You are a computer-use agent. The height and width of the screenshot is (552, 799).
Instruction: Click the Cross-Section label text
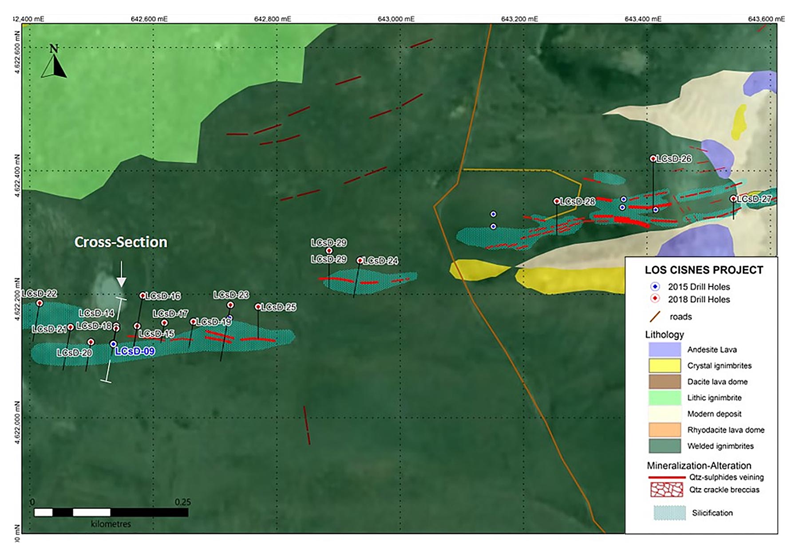121,242
